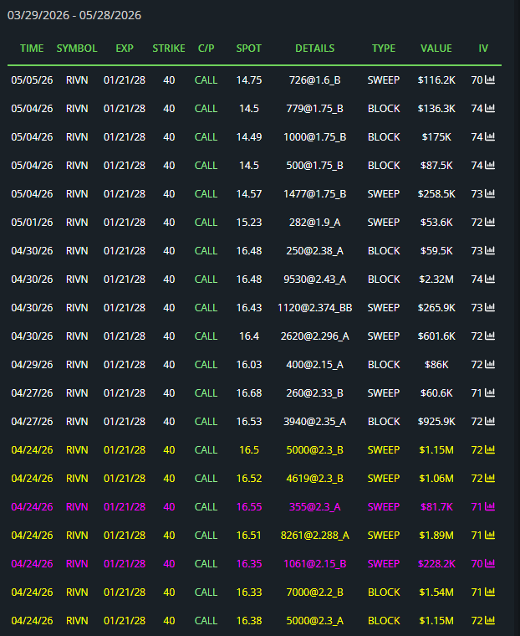Sort table by C/P column header
Image resolution: width=520 pixels, height=636 pixels.
point(206,49)
